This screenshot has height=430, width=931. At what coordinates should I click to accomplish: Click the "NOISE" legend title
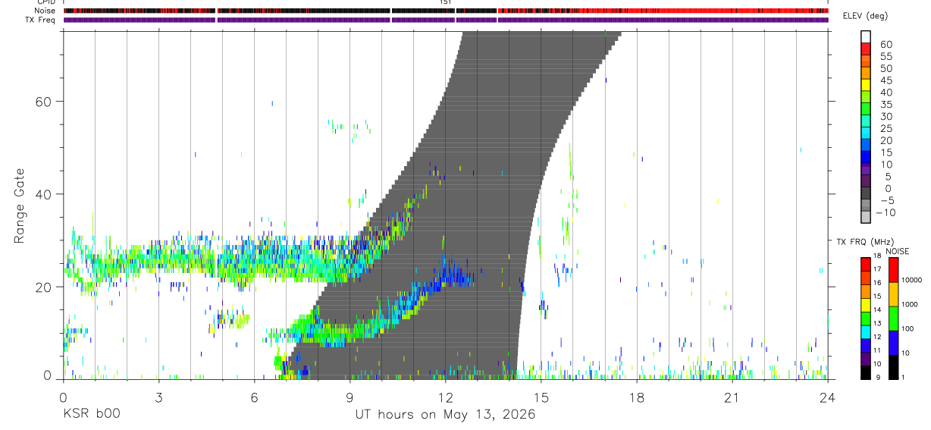tap(898, 251)
